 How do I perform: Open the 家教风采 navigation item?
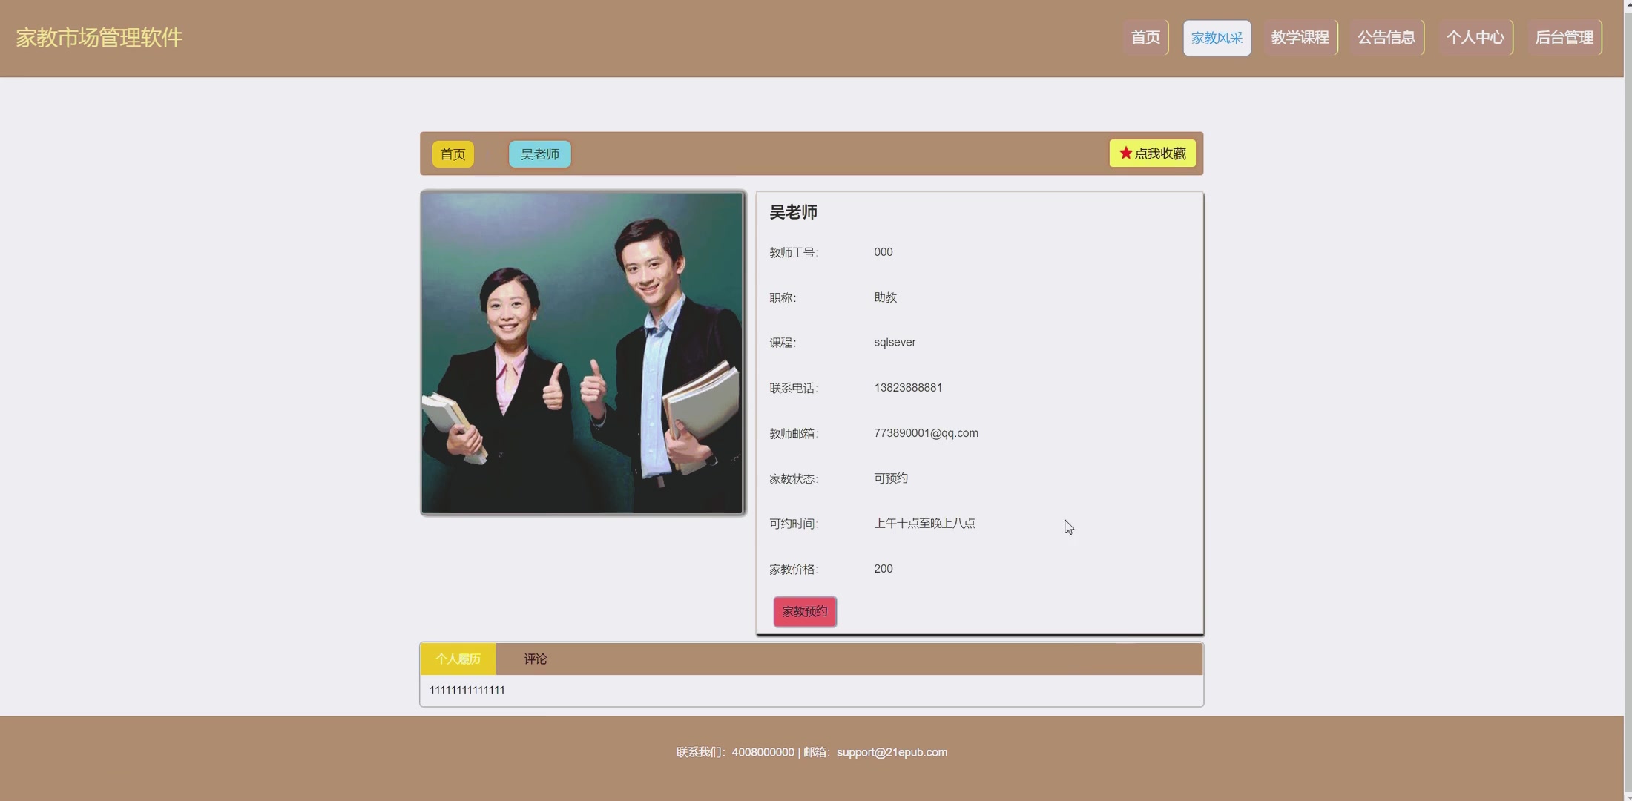1216,37
